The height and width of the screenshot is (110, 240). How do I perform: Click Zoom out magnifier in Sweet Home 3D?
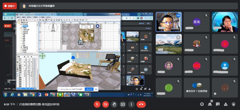tap(77, 20)
